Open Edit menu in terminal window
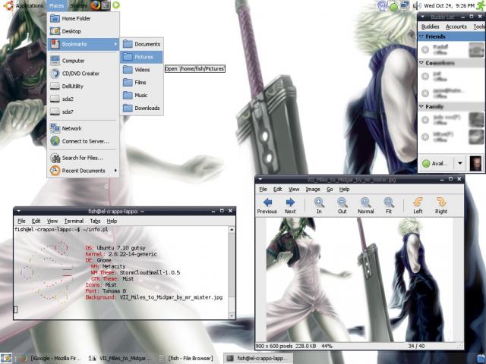Viewport: 486px width, 364px height. point(36,221)
